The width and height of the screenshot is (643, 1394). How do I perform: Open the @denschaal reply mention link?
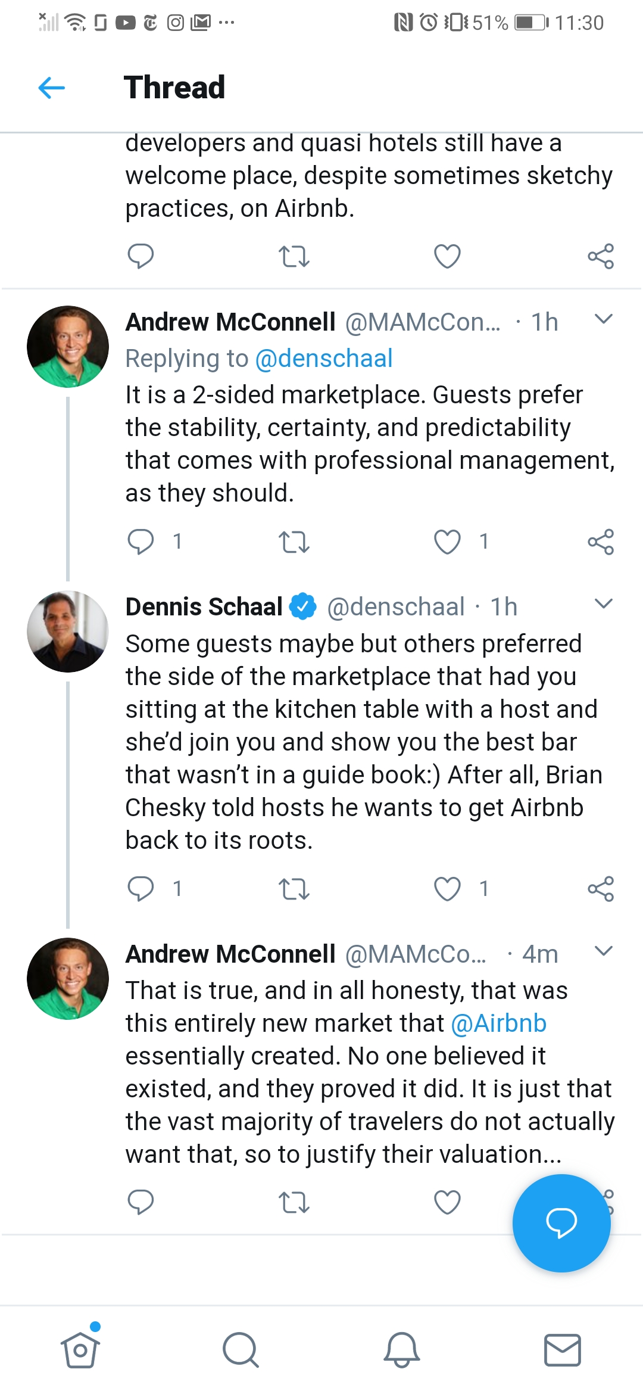click(324, 359)
